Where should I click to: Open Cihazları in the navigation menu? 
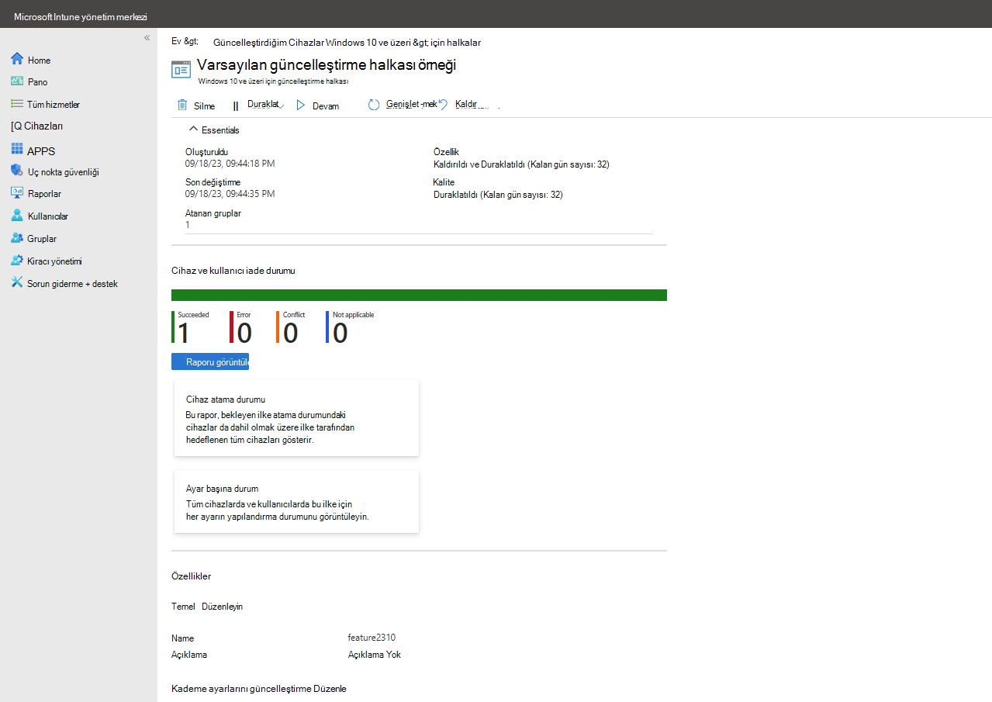(x=37, y=126)
